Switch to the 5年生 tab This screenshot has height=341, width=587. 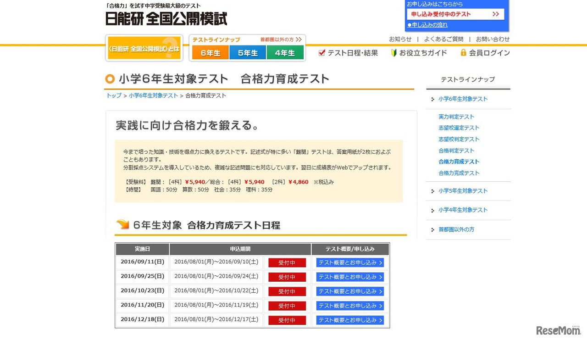pos(248,52)
